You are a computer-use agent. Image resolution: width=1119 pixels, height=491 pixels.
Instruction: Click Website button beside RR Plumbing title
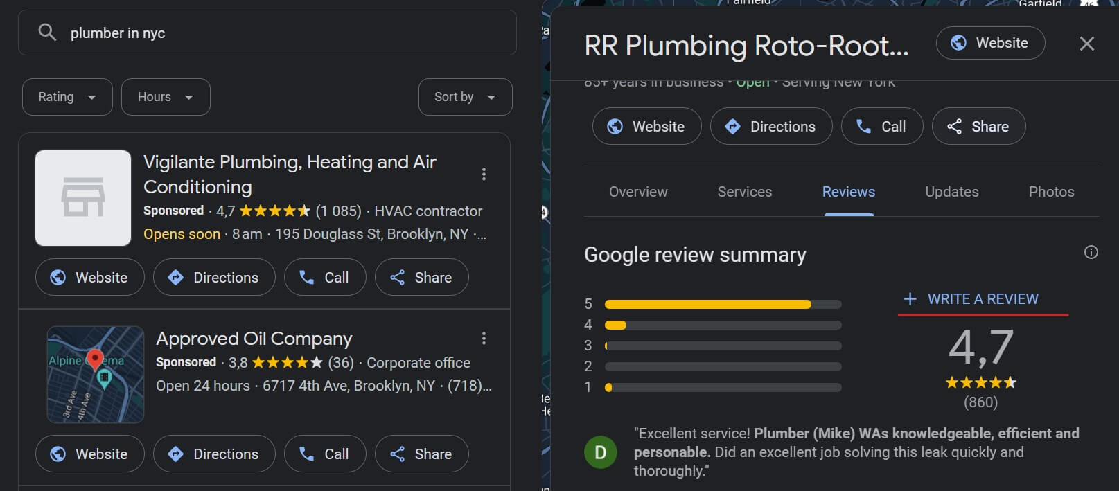point(990,43)
